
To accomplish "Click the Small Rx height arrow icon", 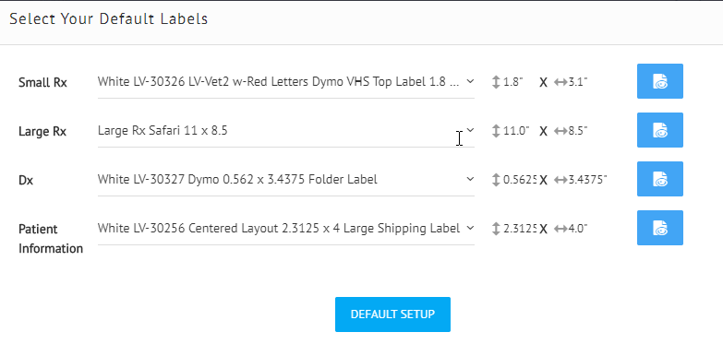I will (x=496, y=82).
